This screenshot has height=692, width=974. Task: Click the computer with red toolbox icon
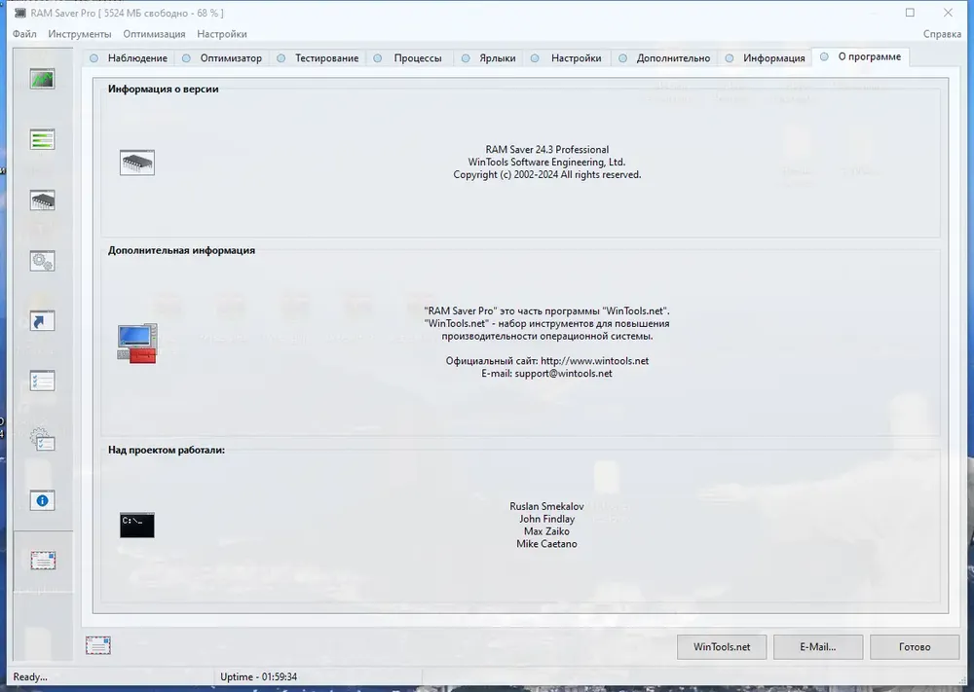(x=137, y=344)
